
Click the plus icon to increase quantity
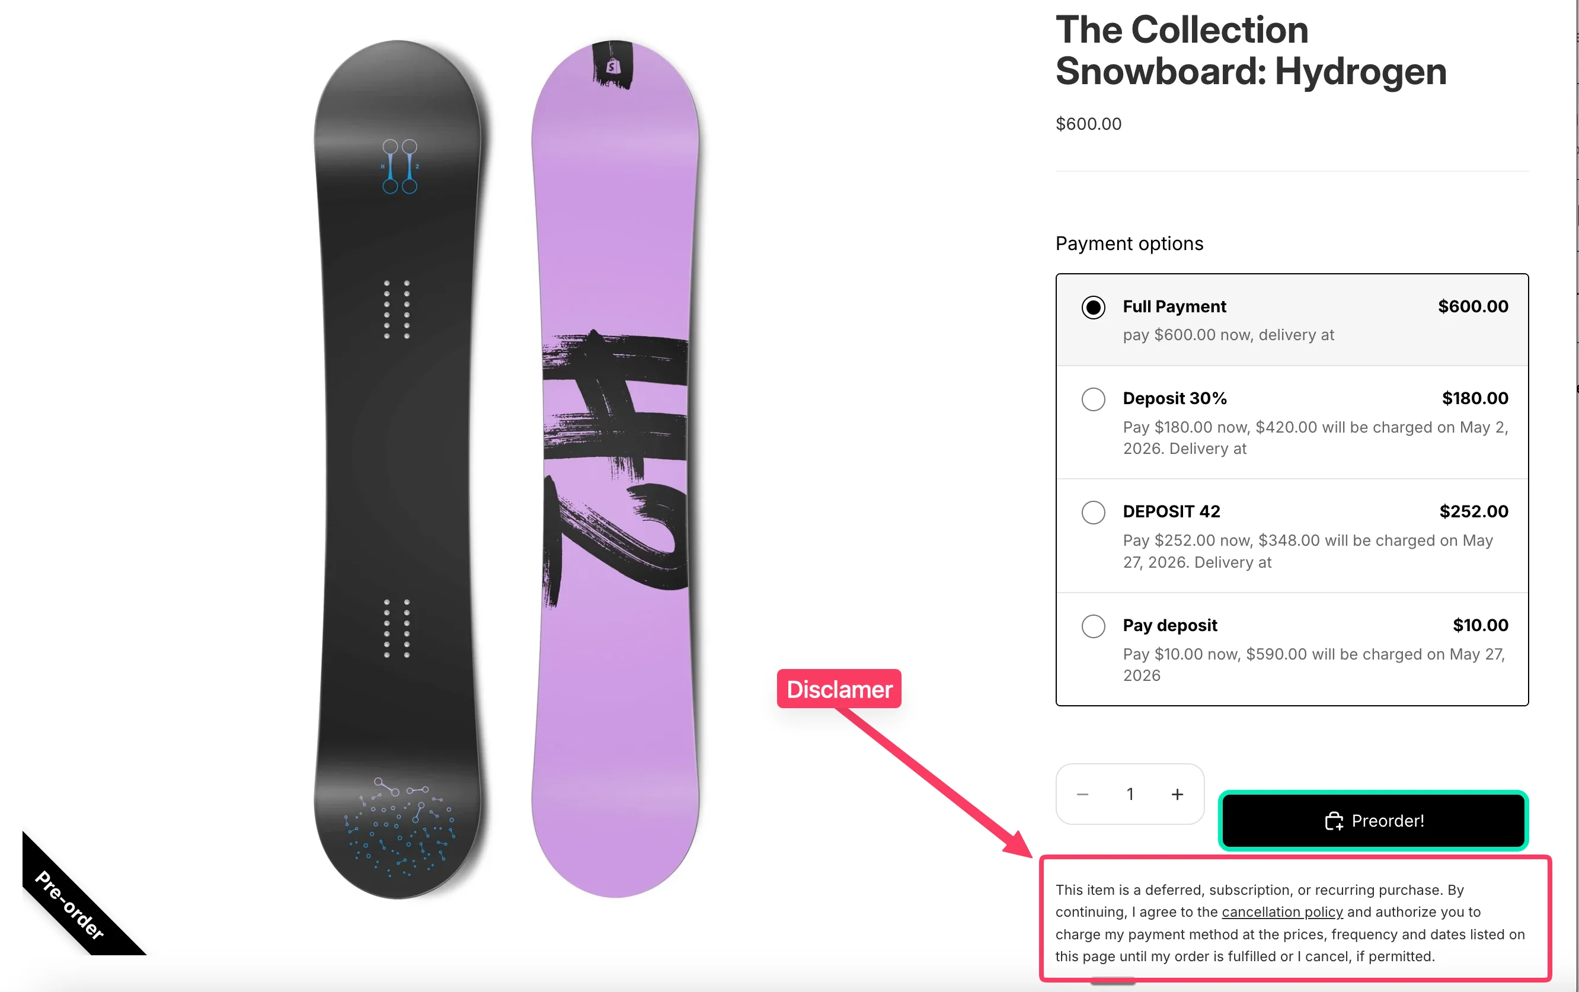[1177, 793]
